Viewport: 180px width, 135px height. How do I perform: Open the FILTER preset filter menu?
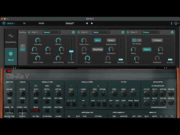pos(41,23)
